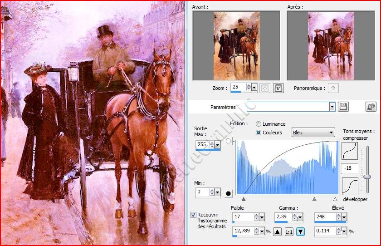Select the Luminance radio button
Viewport: 381px width, 246px height.
pyautogui.click(x=259, y=124)
